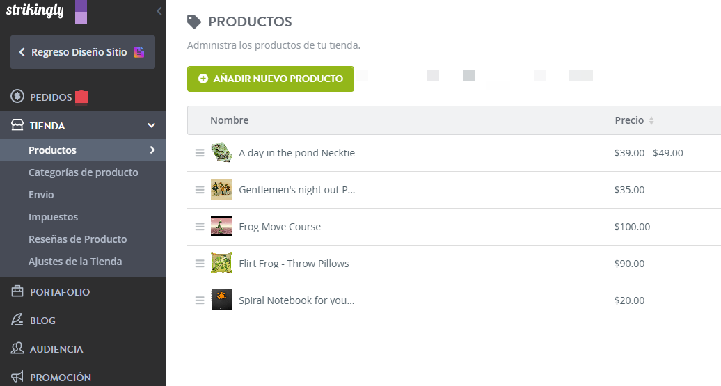The image size is (721, 386).
Task: Collapse the Tienda section chevron
Action: [x=151, y=125]
